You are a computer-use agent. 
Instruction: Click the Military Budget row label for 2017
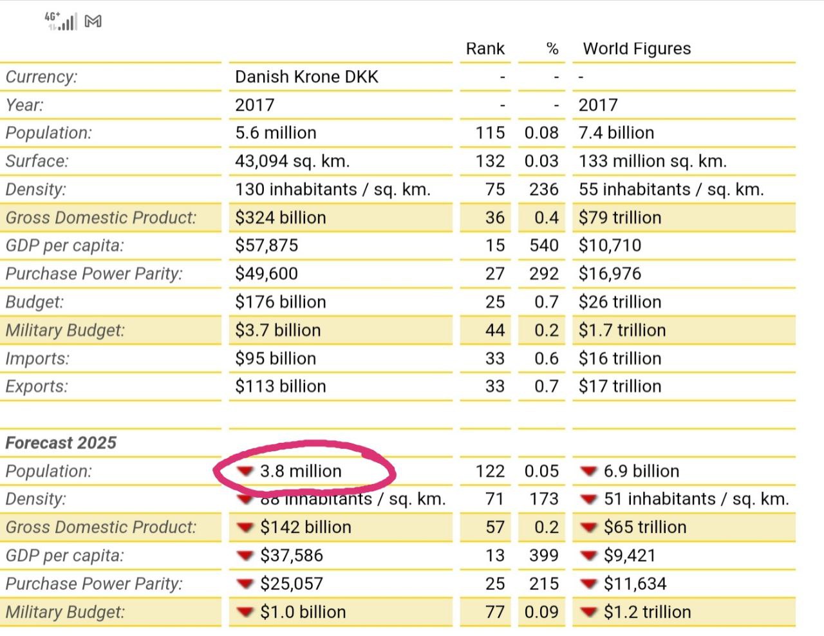65,330
